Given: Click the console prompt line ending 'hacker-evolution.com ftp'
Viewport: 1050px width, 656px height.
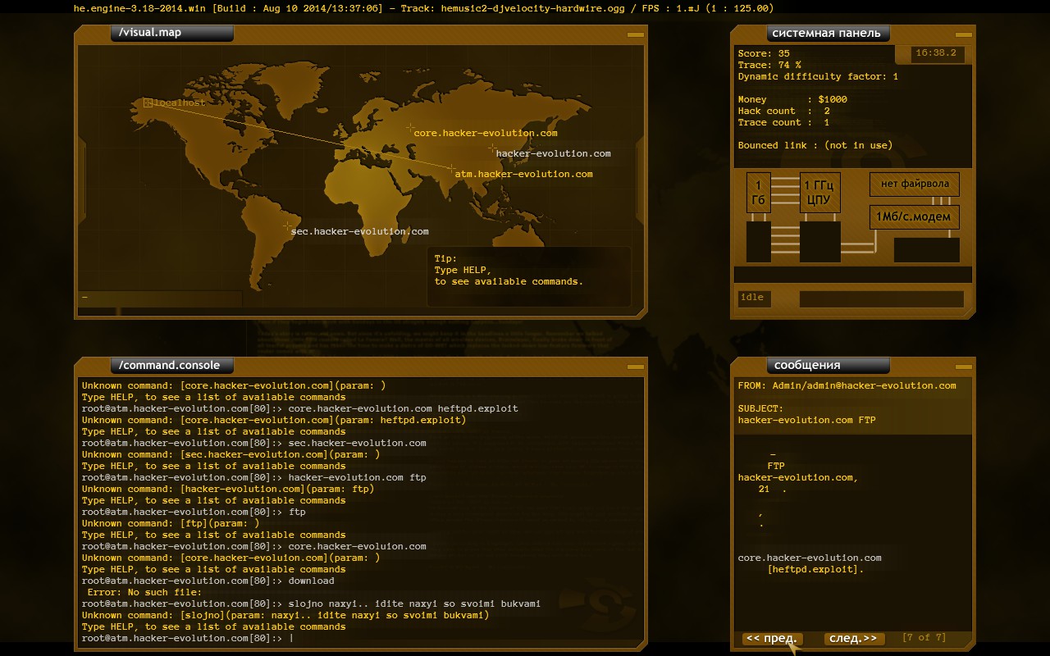Looking at the screenshot, I should click(254, 477).
